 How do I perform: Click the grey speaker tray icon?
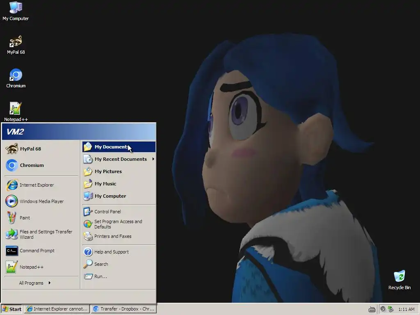383,309
